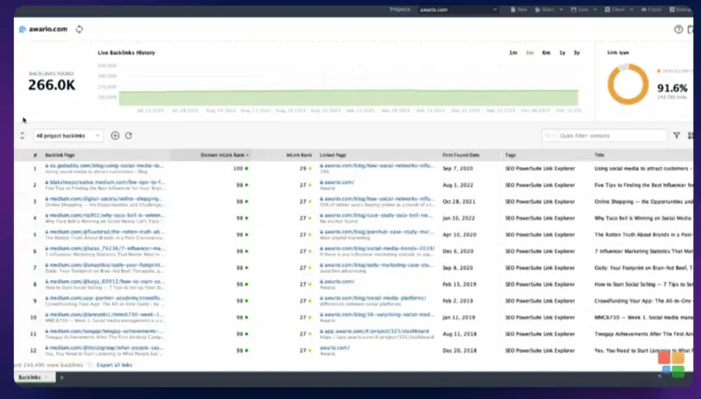Viewport: 701px width, 399px height.
Task: Select the 3m history range
Action: pyautogui.click(x=530, y=52)
